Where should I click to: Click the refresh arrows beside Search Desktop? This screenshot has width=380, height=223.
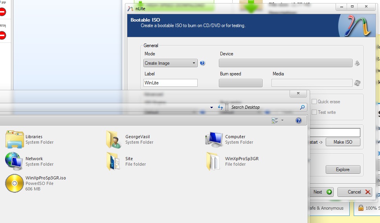pos(220,107)
